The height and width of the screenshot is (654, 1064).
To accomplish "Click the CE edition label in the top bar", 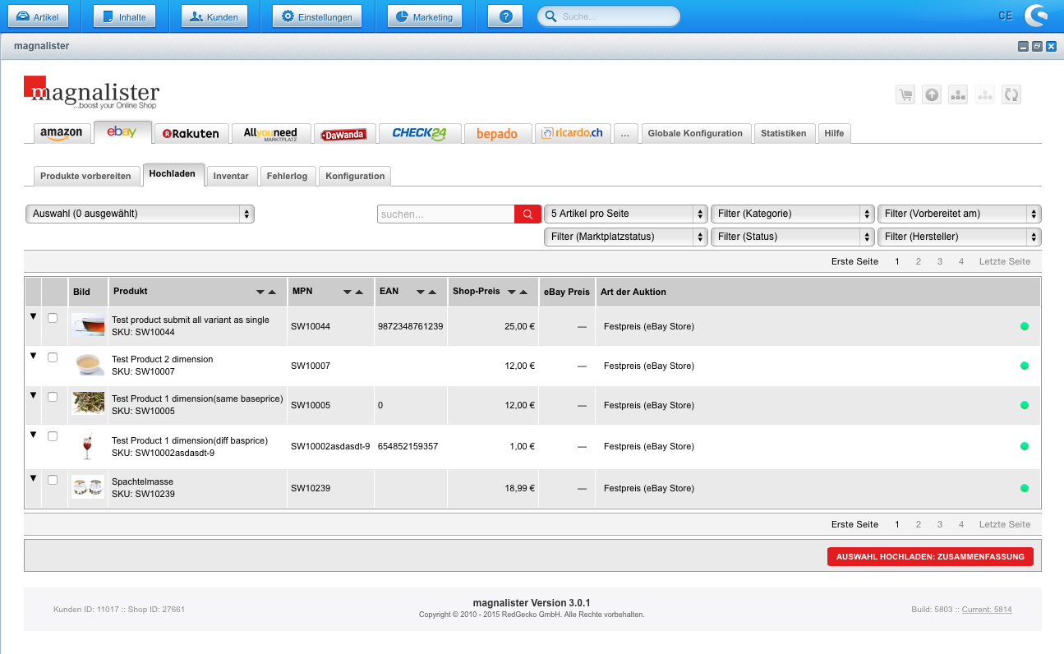I will pos(1006,16).
